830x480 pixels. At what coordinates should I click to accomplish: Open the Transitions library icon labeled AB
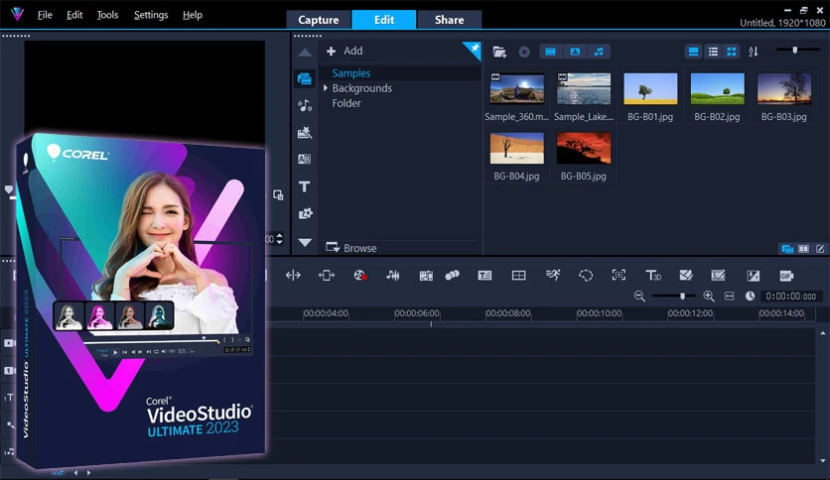pos(305,159)
